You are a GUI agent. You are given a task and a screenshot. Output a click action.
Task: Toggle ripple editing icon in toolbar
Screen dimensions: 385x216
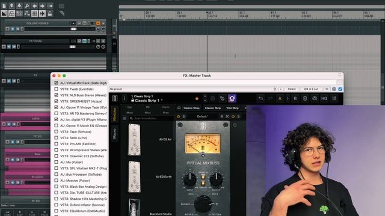click(19, 13)
